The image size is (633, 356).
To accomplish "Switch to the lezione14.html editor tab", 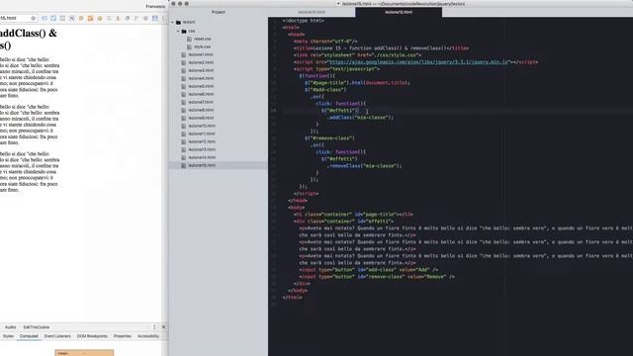I will coord(312,12).
